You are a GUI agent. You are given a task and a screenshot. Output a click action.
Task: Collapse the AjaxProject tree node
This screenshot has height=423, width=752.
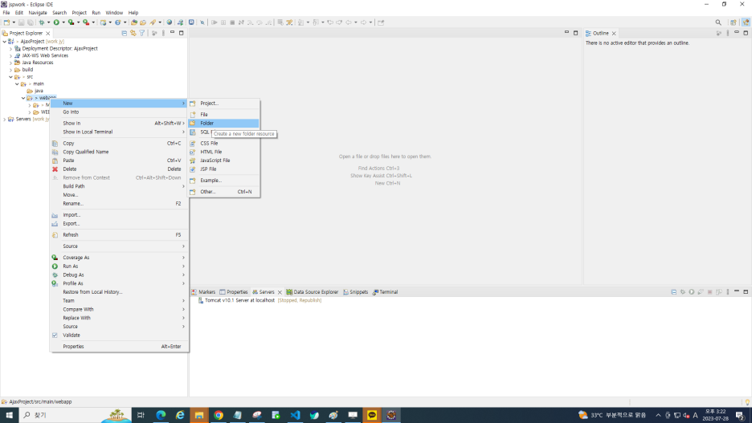[x=5, y=42]
